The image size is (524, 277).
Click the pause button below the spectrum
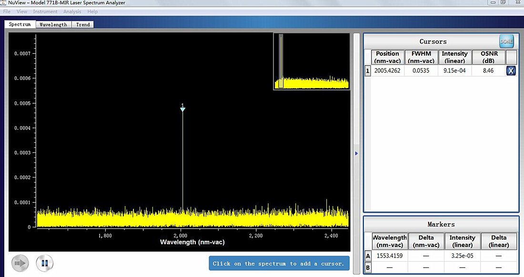(x=44, y=263)
